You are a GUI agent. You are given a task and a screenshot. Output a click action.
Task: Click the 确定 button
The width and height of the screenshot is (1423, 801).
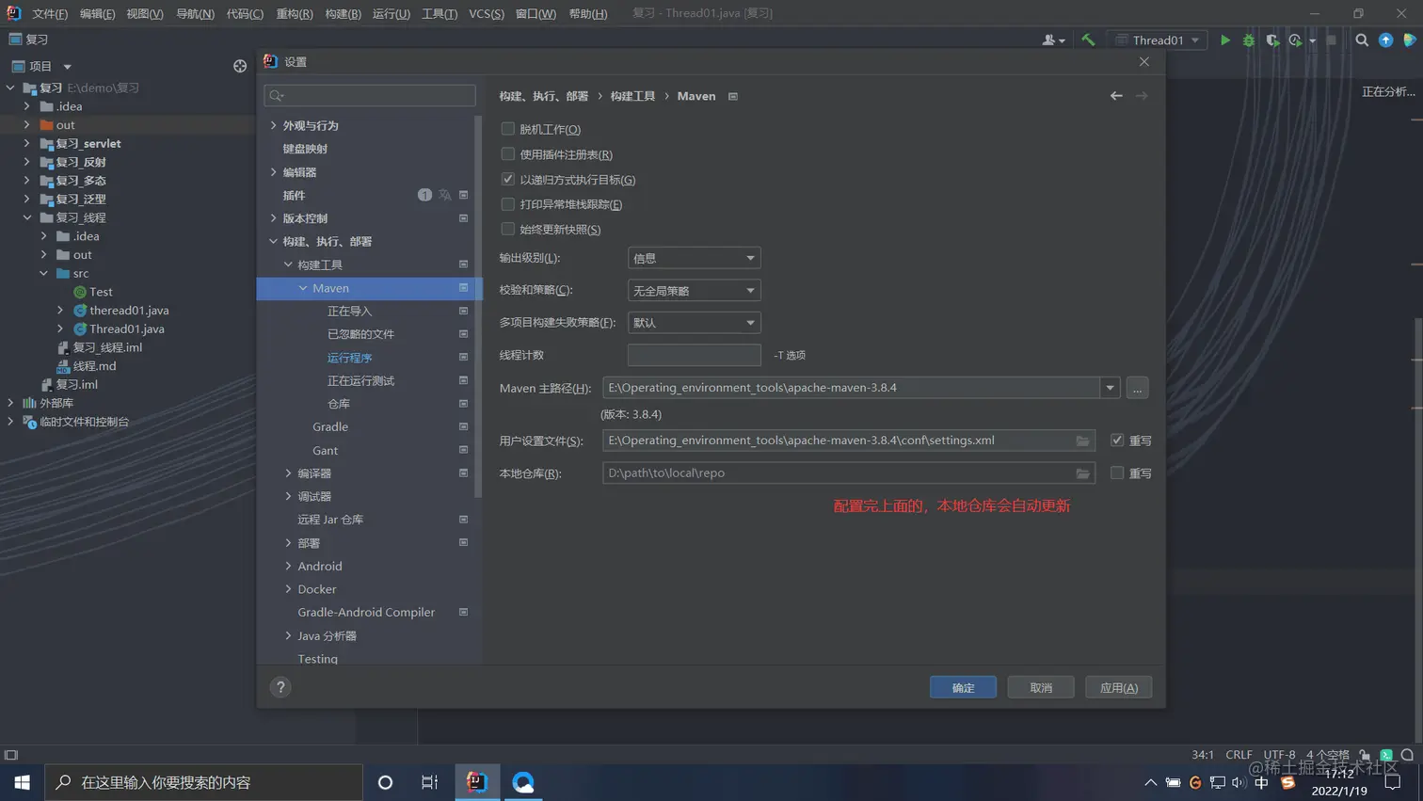tap(963, 687)
